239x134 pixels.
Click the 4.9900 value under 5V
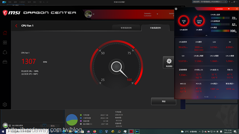[230, 47]
